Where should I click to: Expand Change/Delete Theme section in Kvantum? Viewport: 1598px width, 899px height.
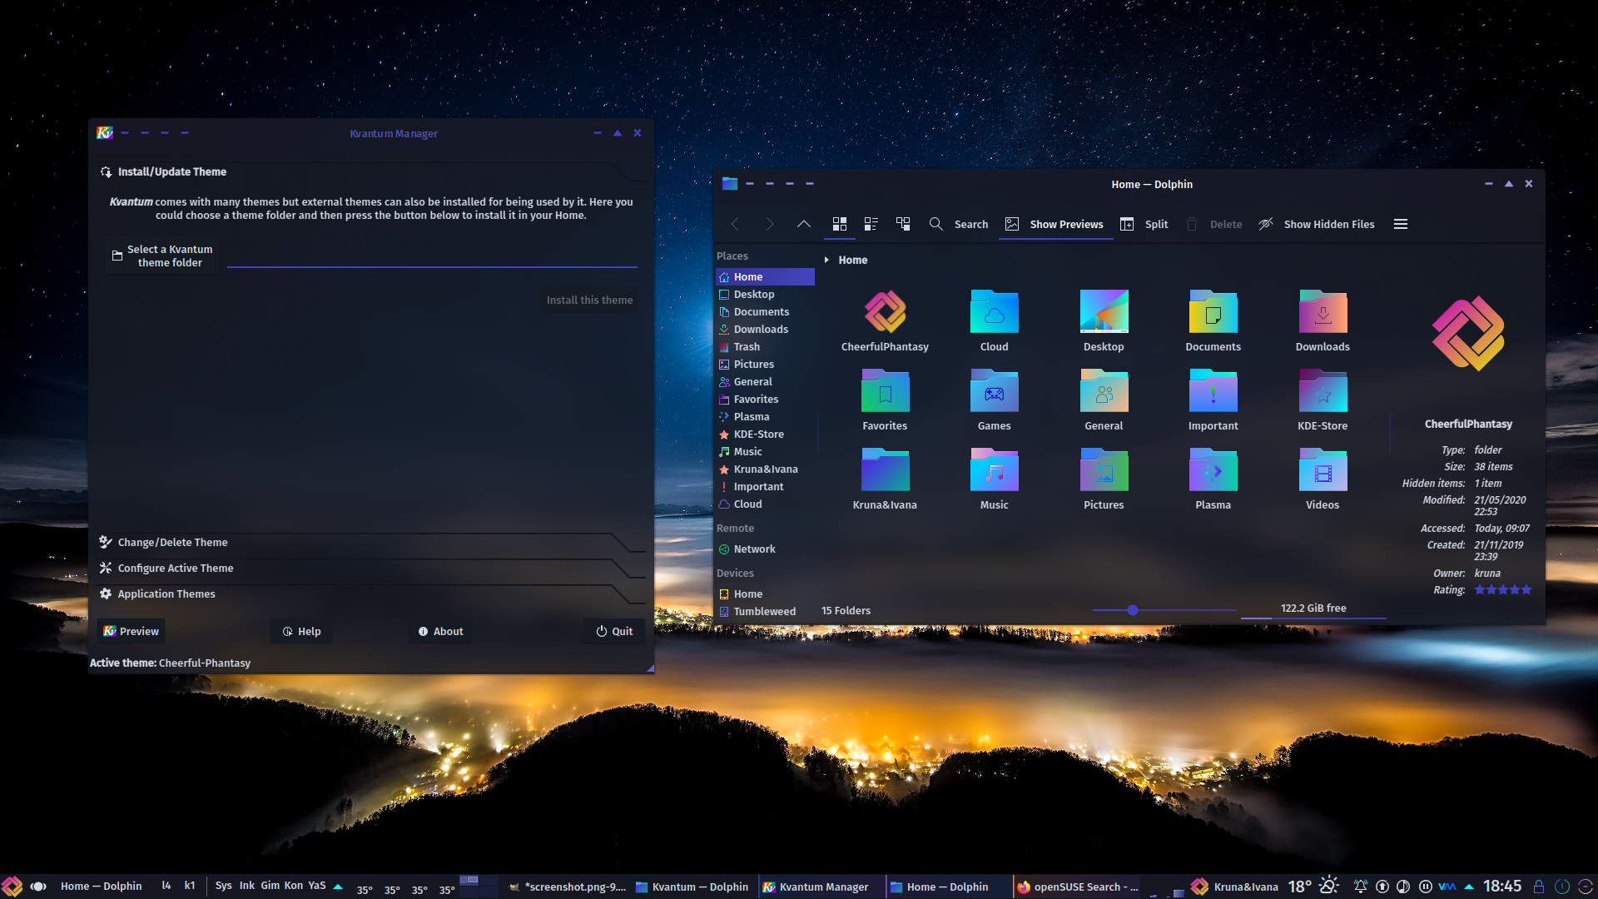click(371, 542)
